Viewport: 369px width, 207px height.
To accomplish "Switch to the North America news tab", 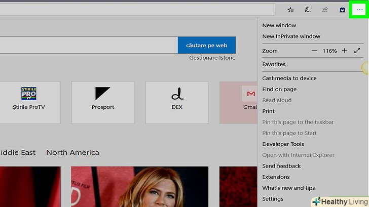I will [72, 152].
